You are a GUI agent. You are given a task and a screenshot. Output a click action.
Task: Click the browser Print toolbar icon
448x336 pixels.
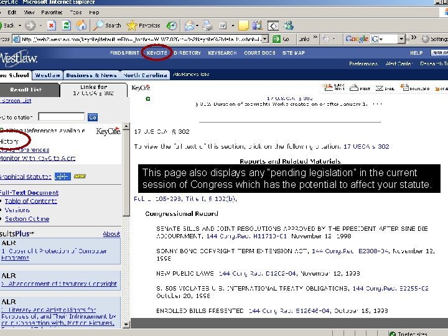pyautogui.click(x=208, y=26)
